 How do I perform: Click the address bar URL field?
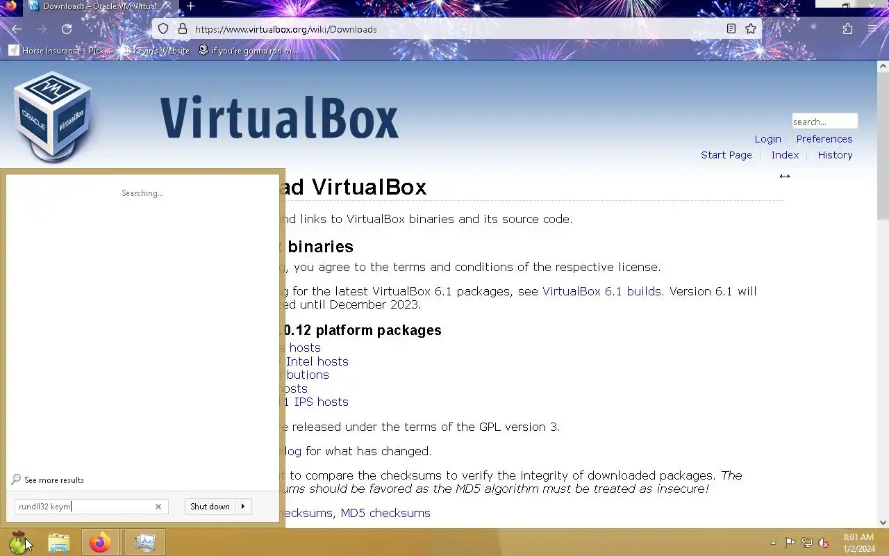point(458,29)
